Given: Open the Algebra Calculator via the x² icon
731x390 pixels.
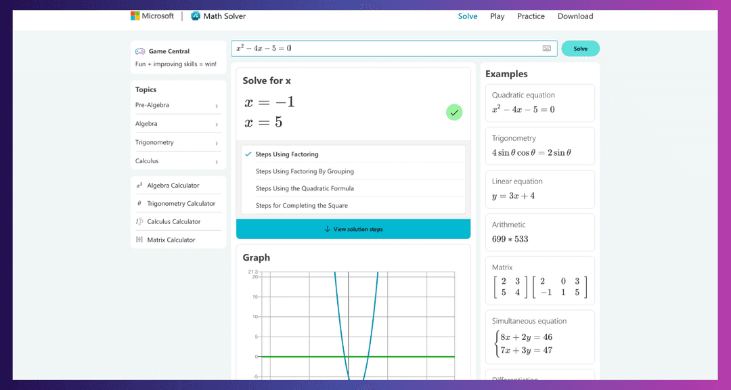Looking at the screenshot, I should [x=141, y=184].
